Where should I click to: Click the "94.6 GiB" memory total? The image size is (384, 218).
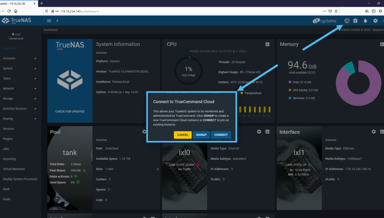302,65
